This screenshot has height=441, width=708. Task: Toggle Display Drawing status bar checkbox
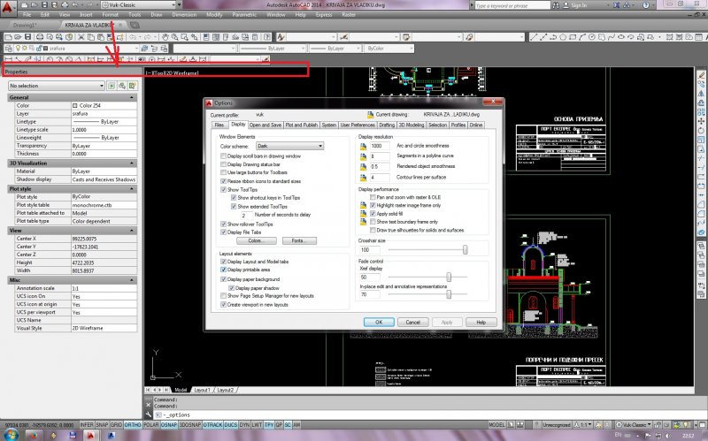[x=223, y=164]
